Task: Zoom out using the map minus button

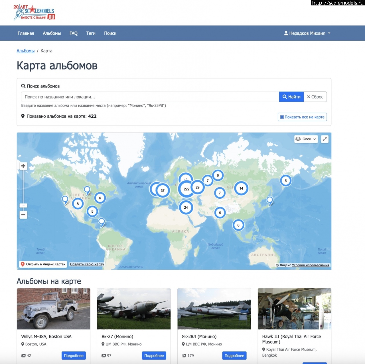Action: [x=23, y=215]
